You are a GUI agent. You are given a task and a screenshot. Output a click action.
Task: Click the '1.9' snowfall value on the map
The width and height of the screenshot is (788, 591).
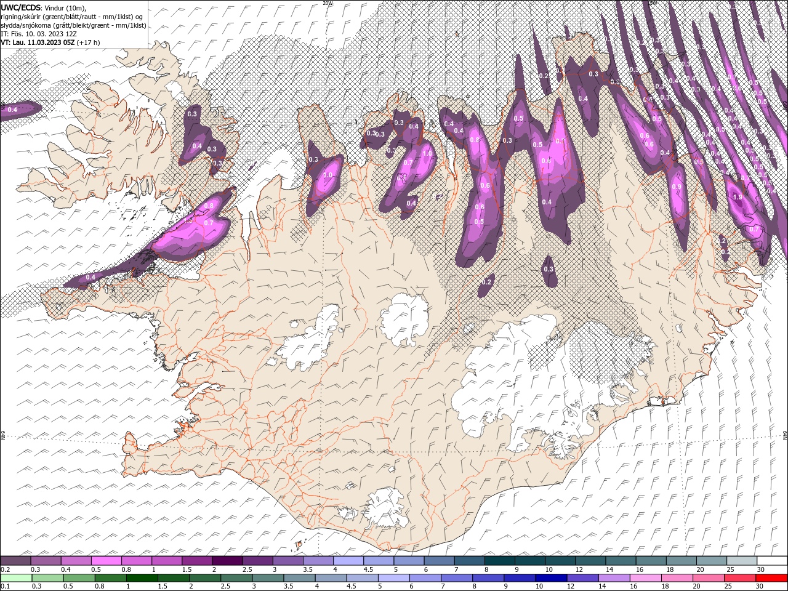738,197
